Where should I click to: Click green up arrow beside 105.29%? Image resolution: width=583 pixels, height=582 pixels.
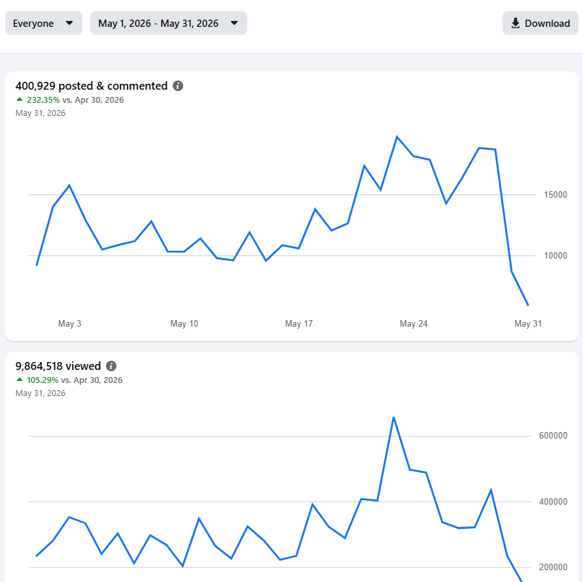pos(20,380)
